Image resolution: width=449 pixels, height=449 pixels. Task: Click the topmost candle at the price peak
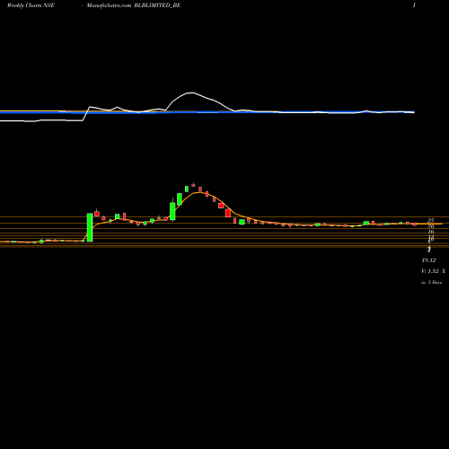[193, 185]
